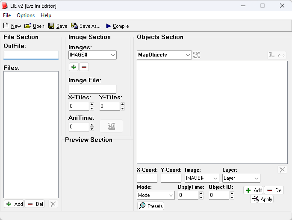Screen dimensions: 292x220
Task: Click the animation film icon beside AniTime
Action: coord(111,126)
